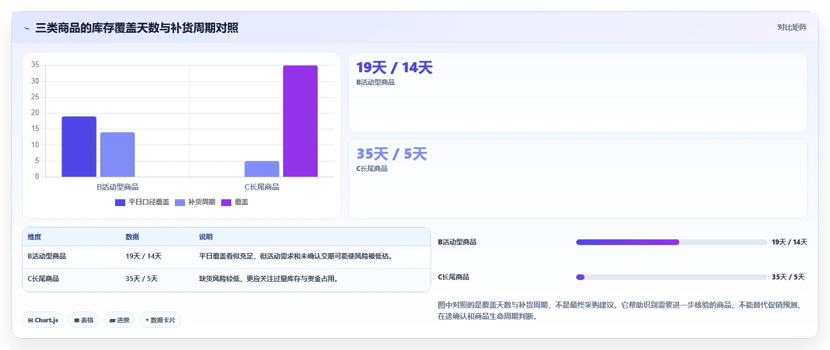
Task: Click the sparkle icon in 数据卡片 chip
Action: [147, 320]
